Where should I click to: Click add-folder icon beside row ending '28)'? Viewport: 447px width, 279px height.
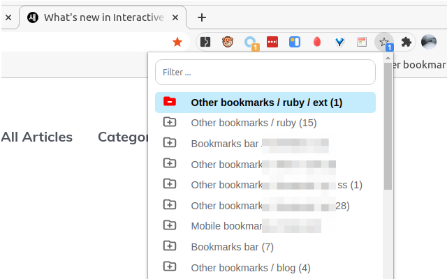point(170,204)
